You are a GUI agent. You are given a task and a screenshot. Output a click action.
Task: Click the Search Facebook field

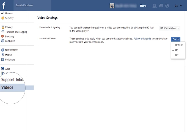(x=33, y=5)
